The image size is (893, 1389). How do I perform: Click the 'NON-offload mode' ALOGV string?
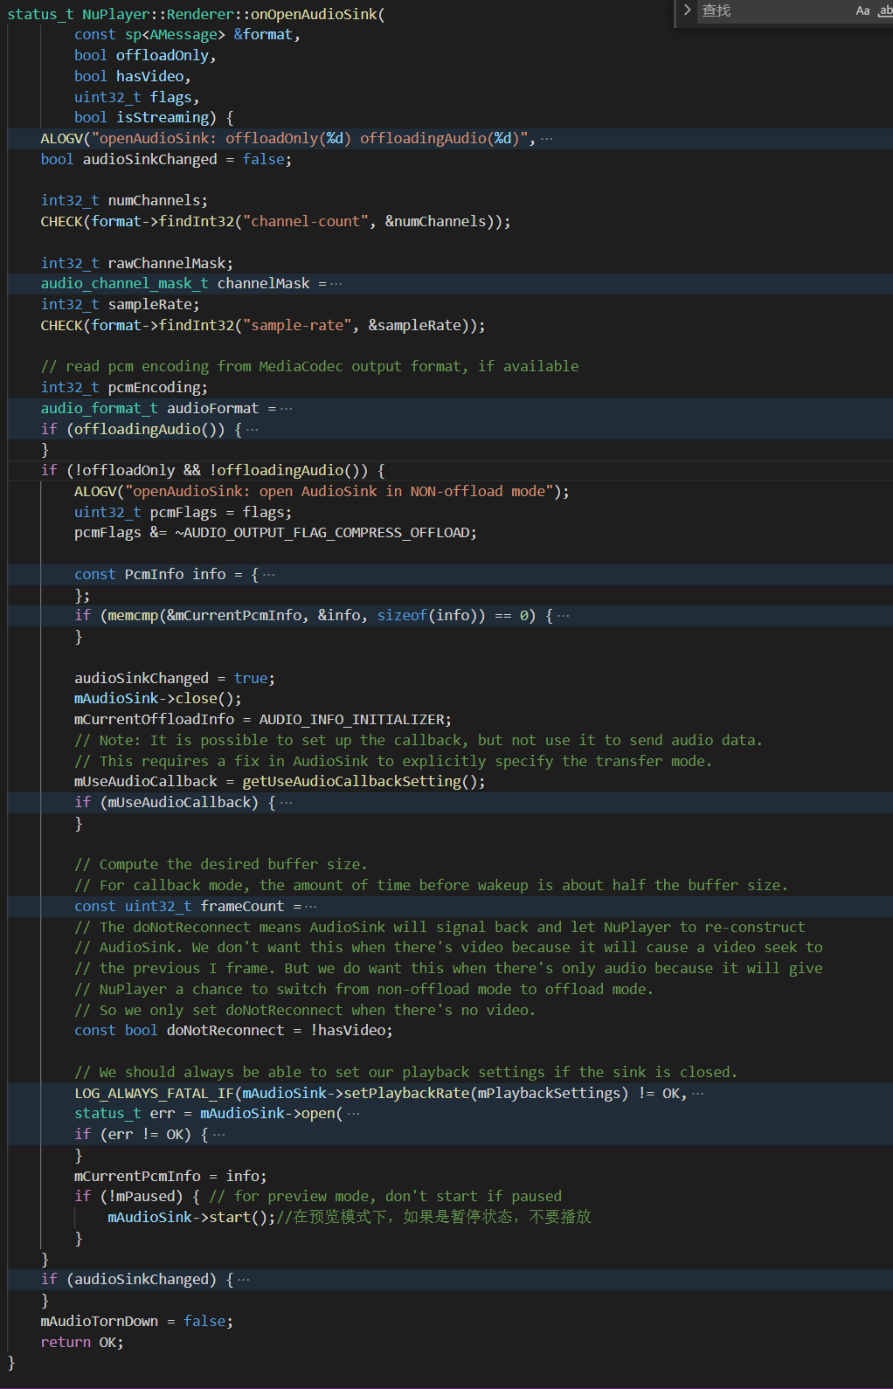tap(339, 492)
